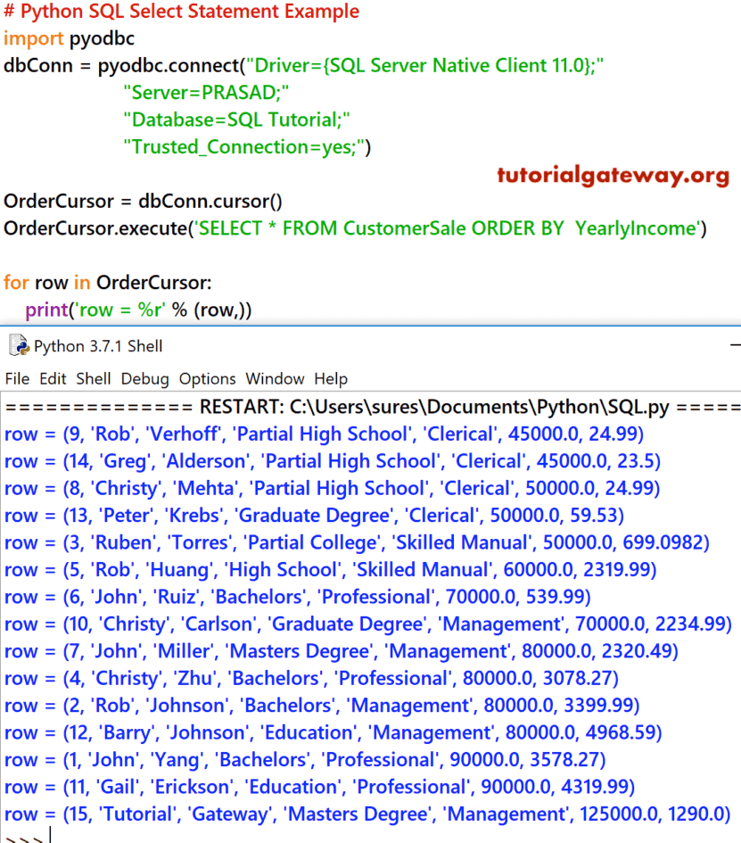Open the Window menu
This screenshot has width=741, height=843.
tap(275, 378)
